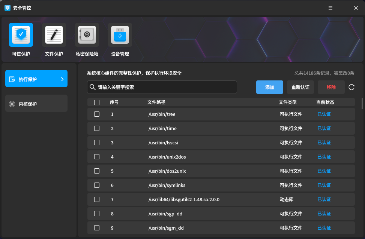Switch to the 内核保护 sidebar tab

36,104
